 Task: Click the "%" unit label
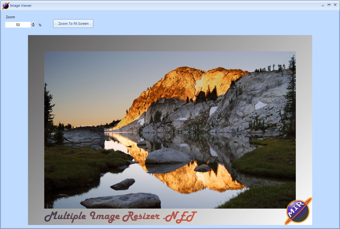pyautogui.click(x=40, y=25)
